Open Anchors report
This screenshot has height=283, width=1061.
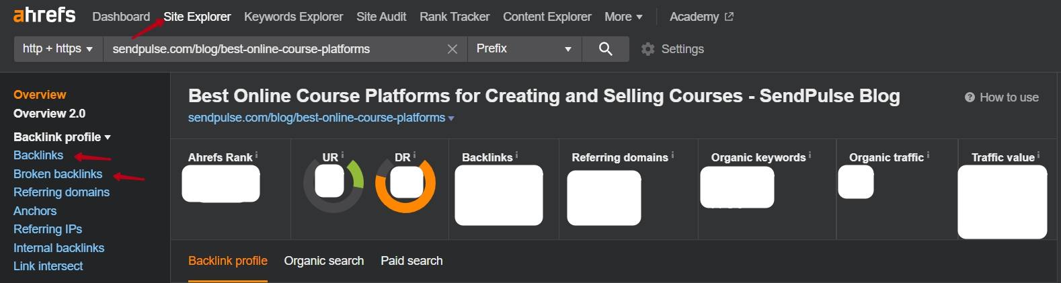tap(35, 211)
